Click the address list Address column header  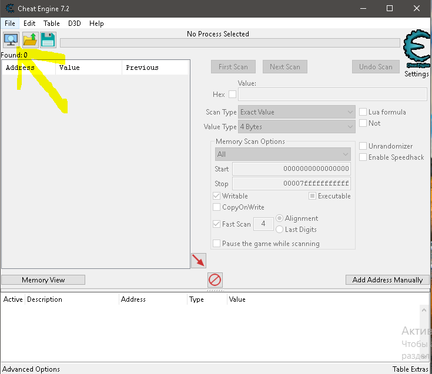point(153,299)
